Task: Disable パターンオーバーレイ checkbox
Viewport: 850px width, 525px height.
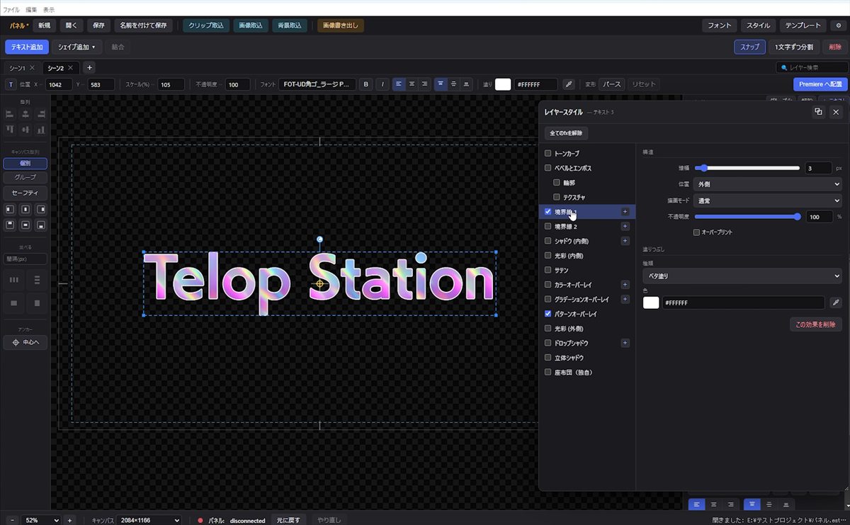Action: click(548, 313)
